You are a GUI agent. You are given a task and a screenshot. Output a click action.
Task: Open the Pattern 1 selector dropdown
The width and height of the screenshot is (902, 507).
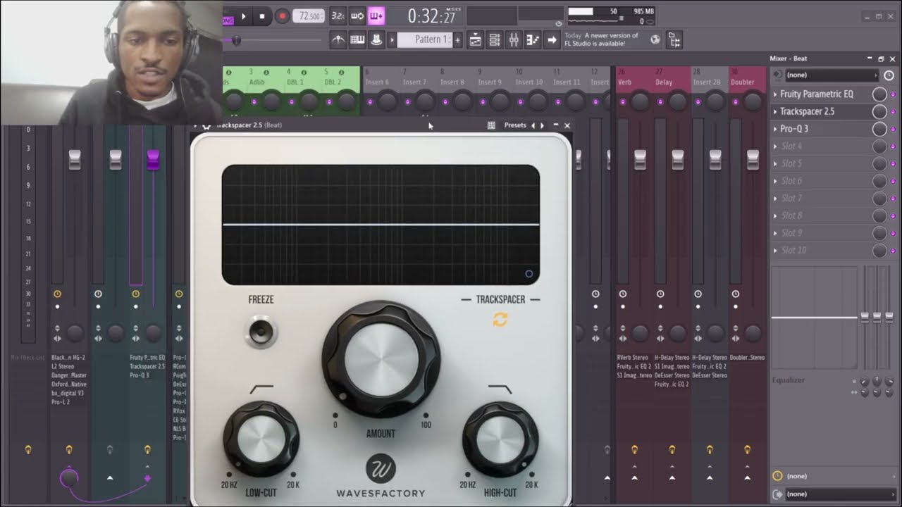click(x=424, y=39)
